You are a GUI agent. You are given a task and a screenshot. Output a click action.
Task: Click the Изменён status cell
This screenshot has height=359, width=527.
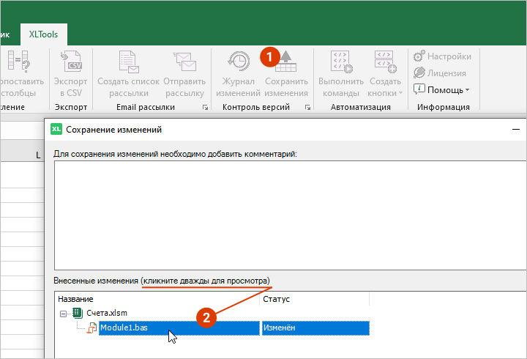click(x=315, y=327)
